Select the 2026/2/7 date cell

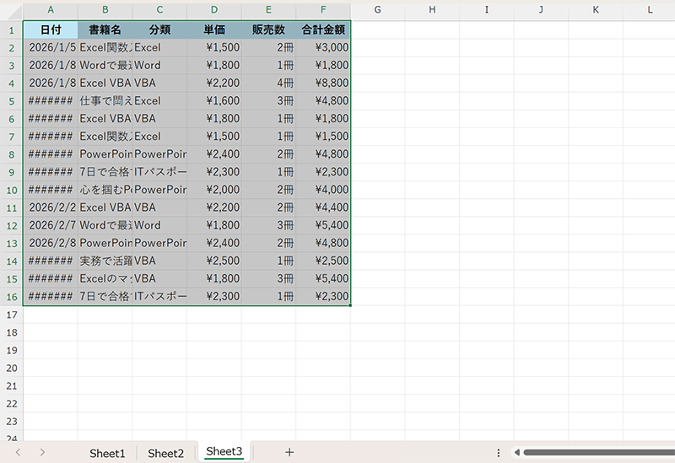pos(51,225)
